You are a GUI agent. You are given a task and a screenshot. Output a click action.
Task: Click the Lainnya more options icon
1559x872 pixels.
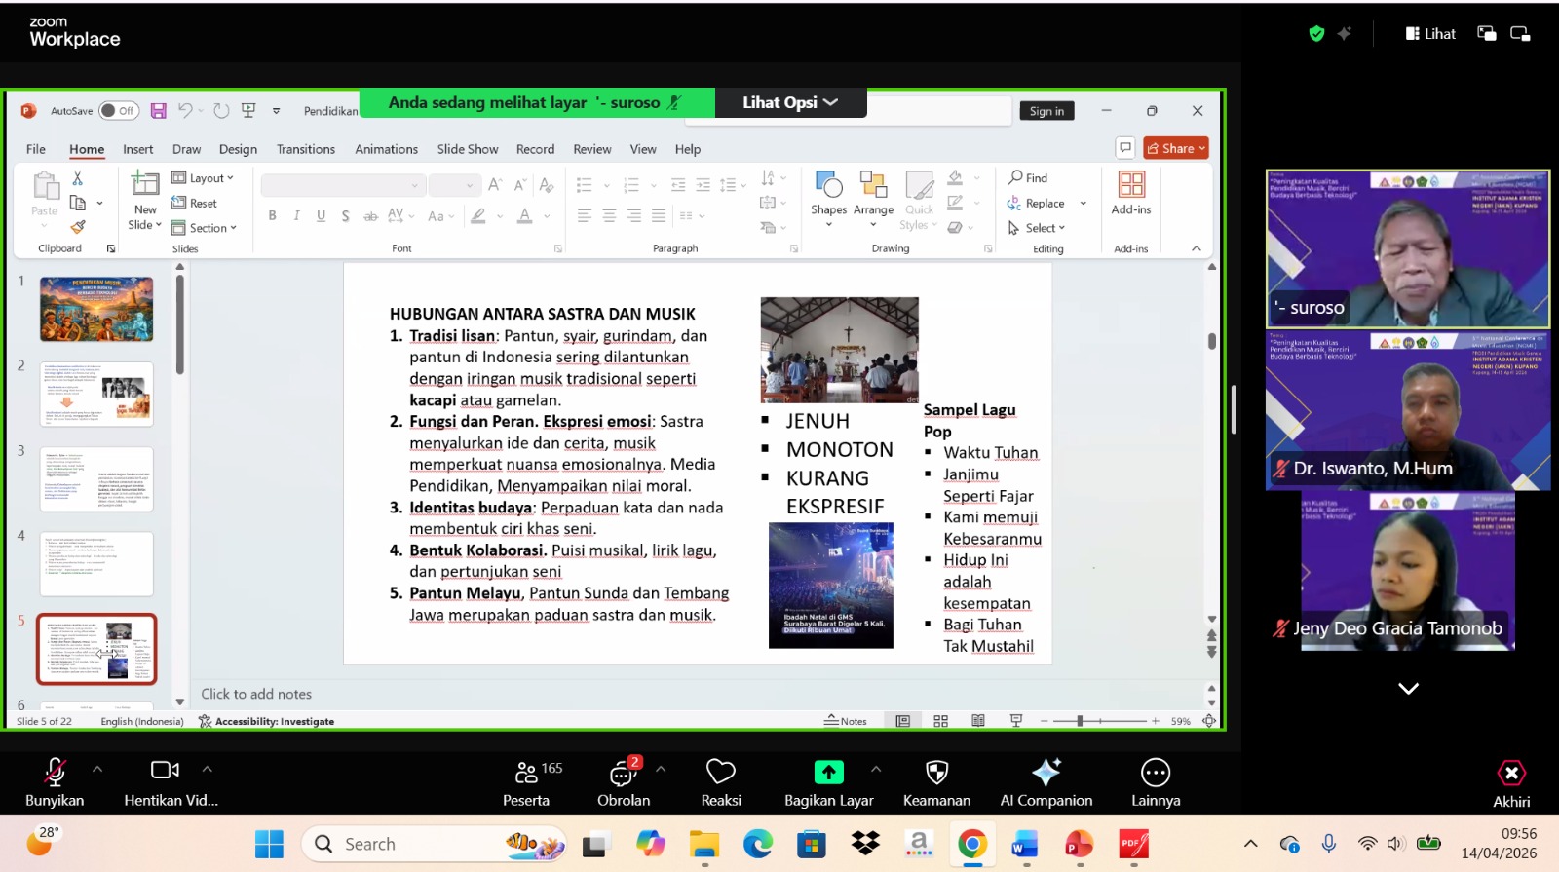[1155, 773]
